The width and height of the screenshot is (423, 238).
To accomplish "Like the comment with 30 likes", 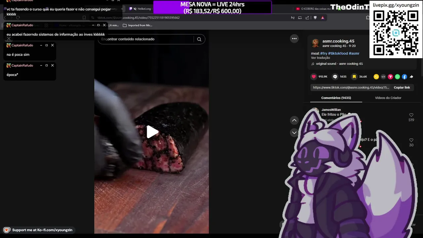I will pyautogui.click(x=411, y=140).
